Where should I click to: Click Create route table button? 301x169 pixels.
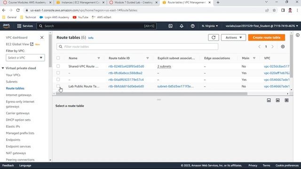point(267,38)
